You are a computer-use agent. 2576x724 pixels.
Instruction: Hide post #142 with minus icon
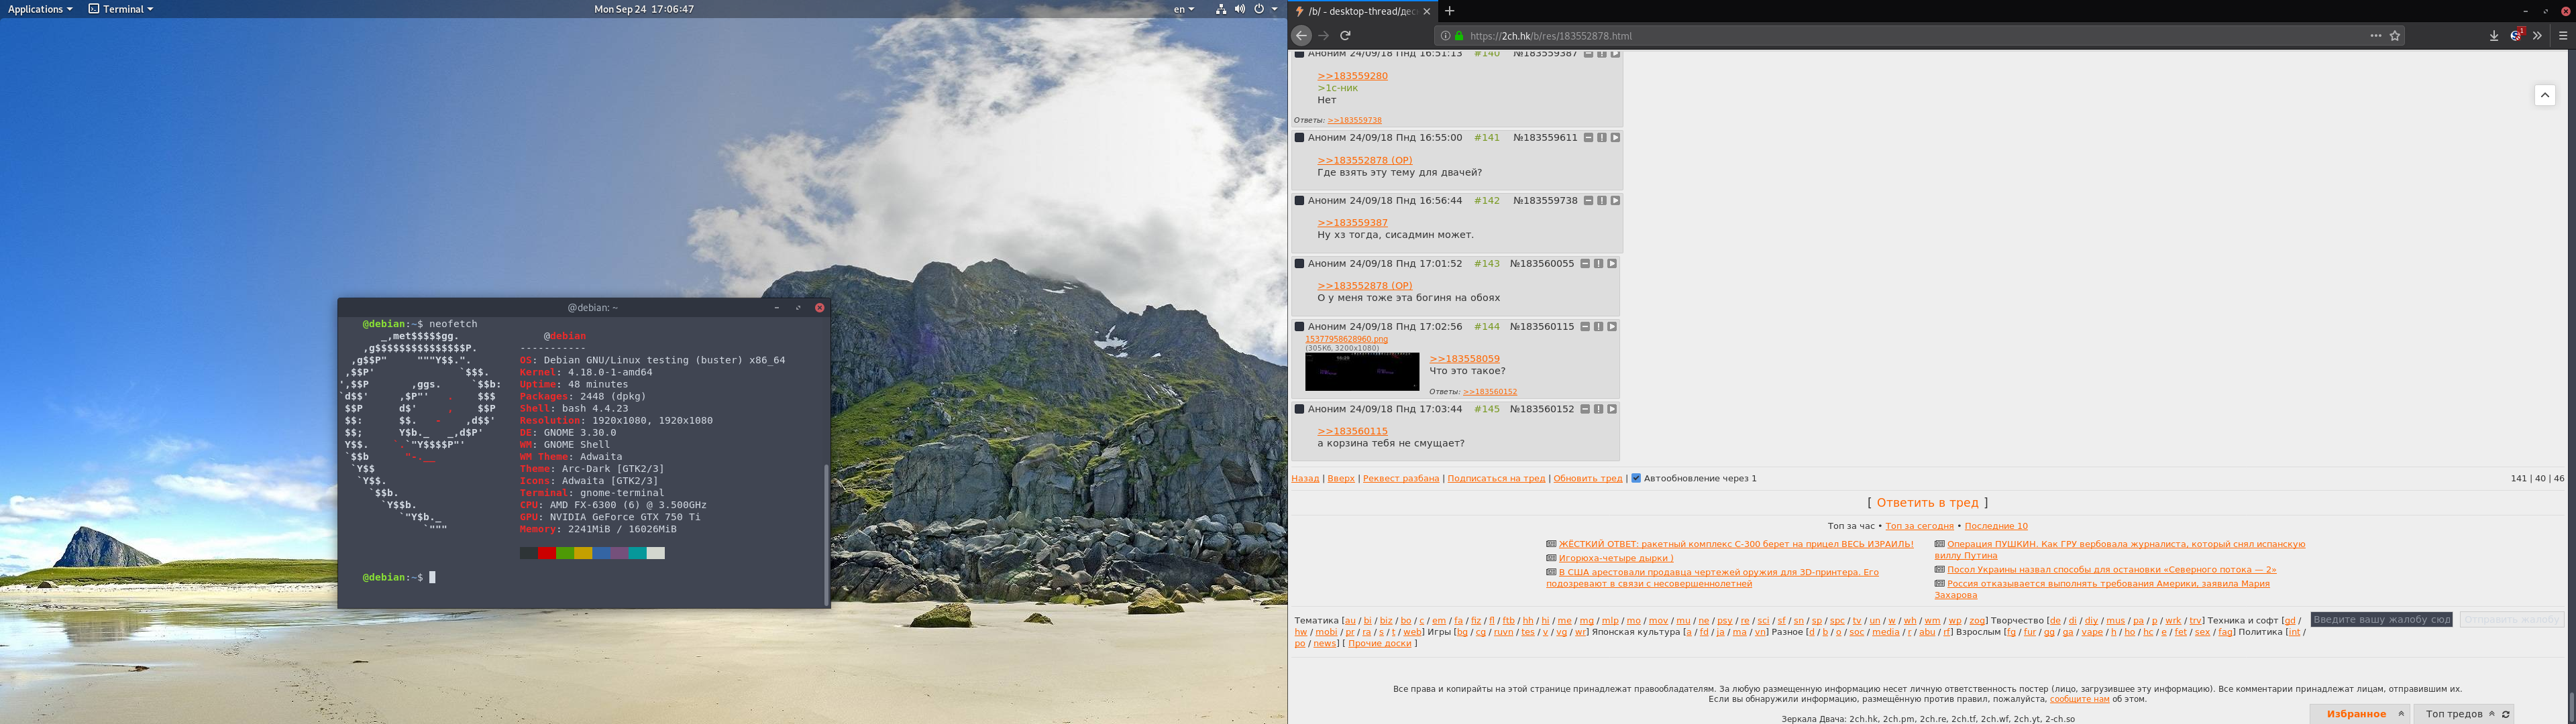click(1588, 201)
